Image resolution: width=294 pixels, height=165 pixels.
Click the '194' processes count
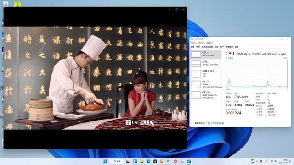coord(229,105)
